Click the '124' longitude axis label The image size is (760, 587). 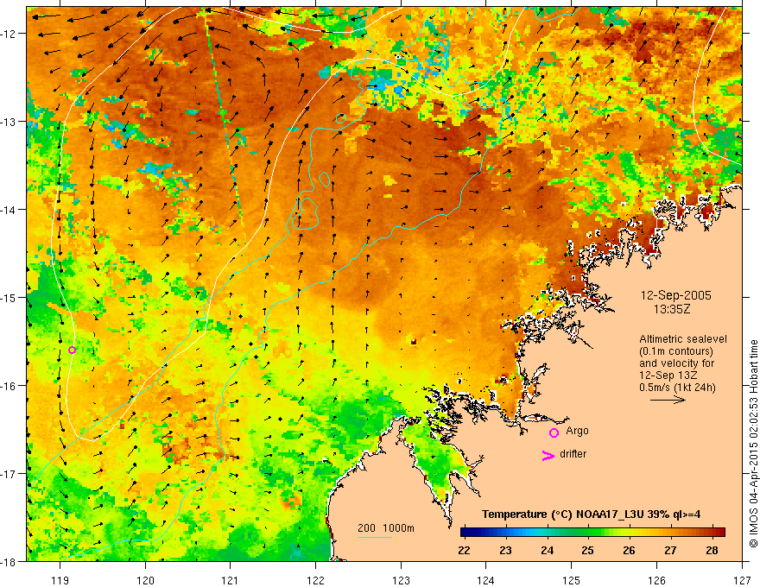coord(486,580)
